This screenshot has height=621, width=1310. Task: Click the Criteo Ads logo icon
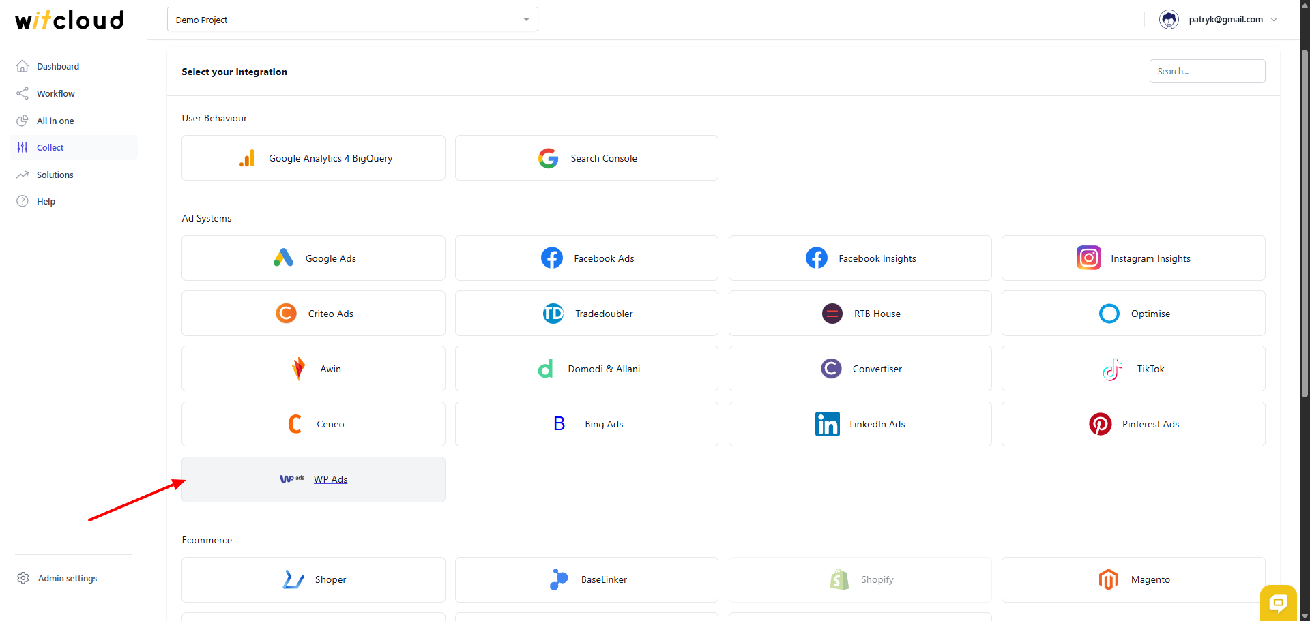(286, 314)
